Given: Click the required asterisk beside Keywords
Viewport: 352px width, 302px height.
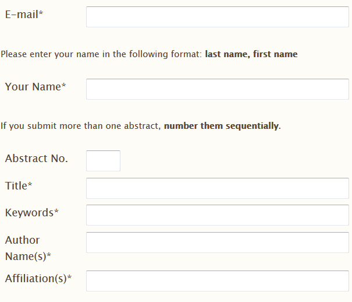Looking at the screenshot, I should click(x=56, y=211).
